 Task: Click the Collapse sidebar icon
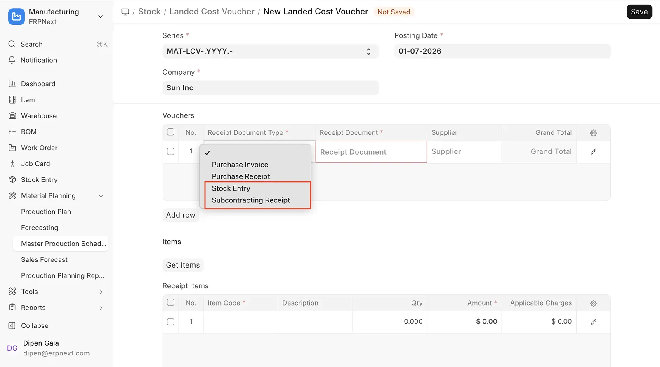[x=12, y=326]
